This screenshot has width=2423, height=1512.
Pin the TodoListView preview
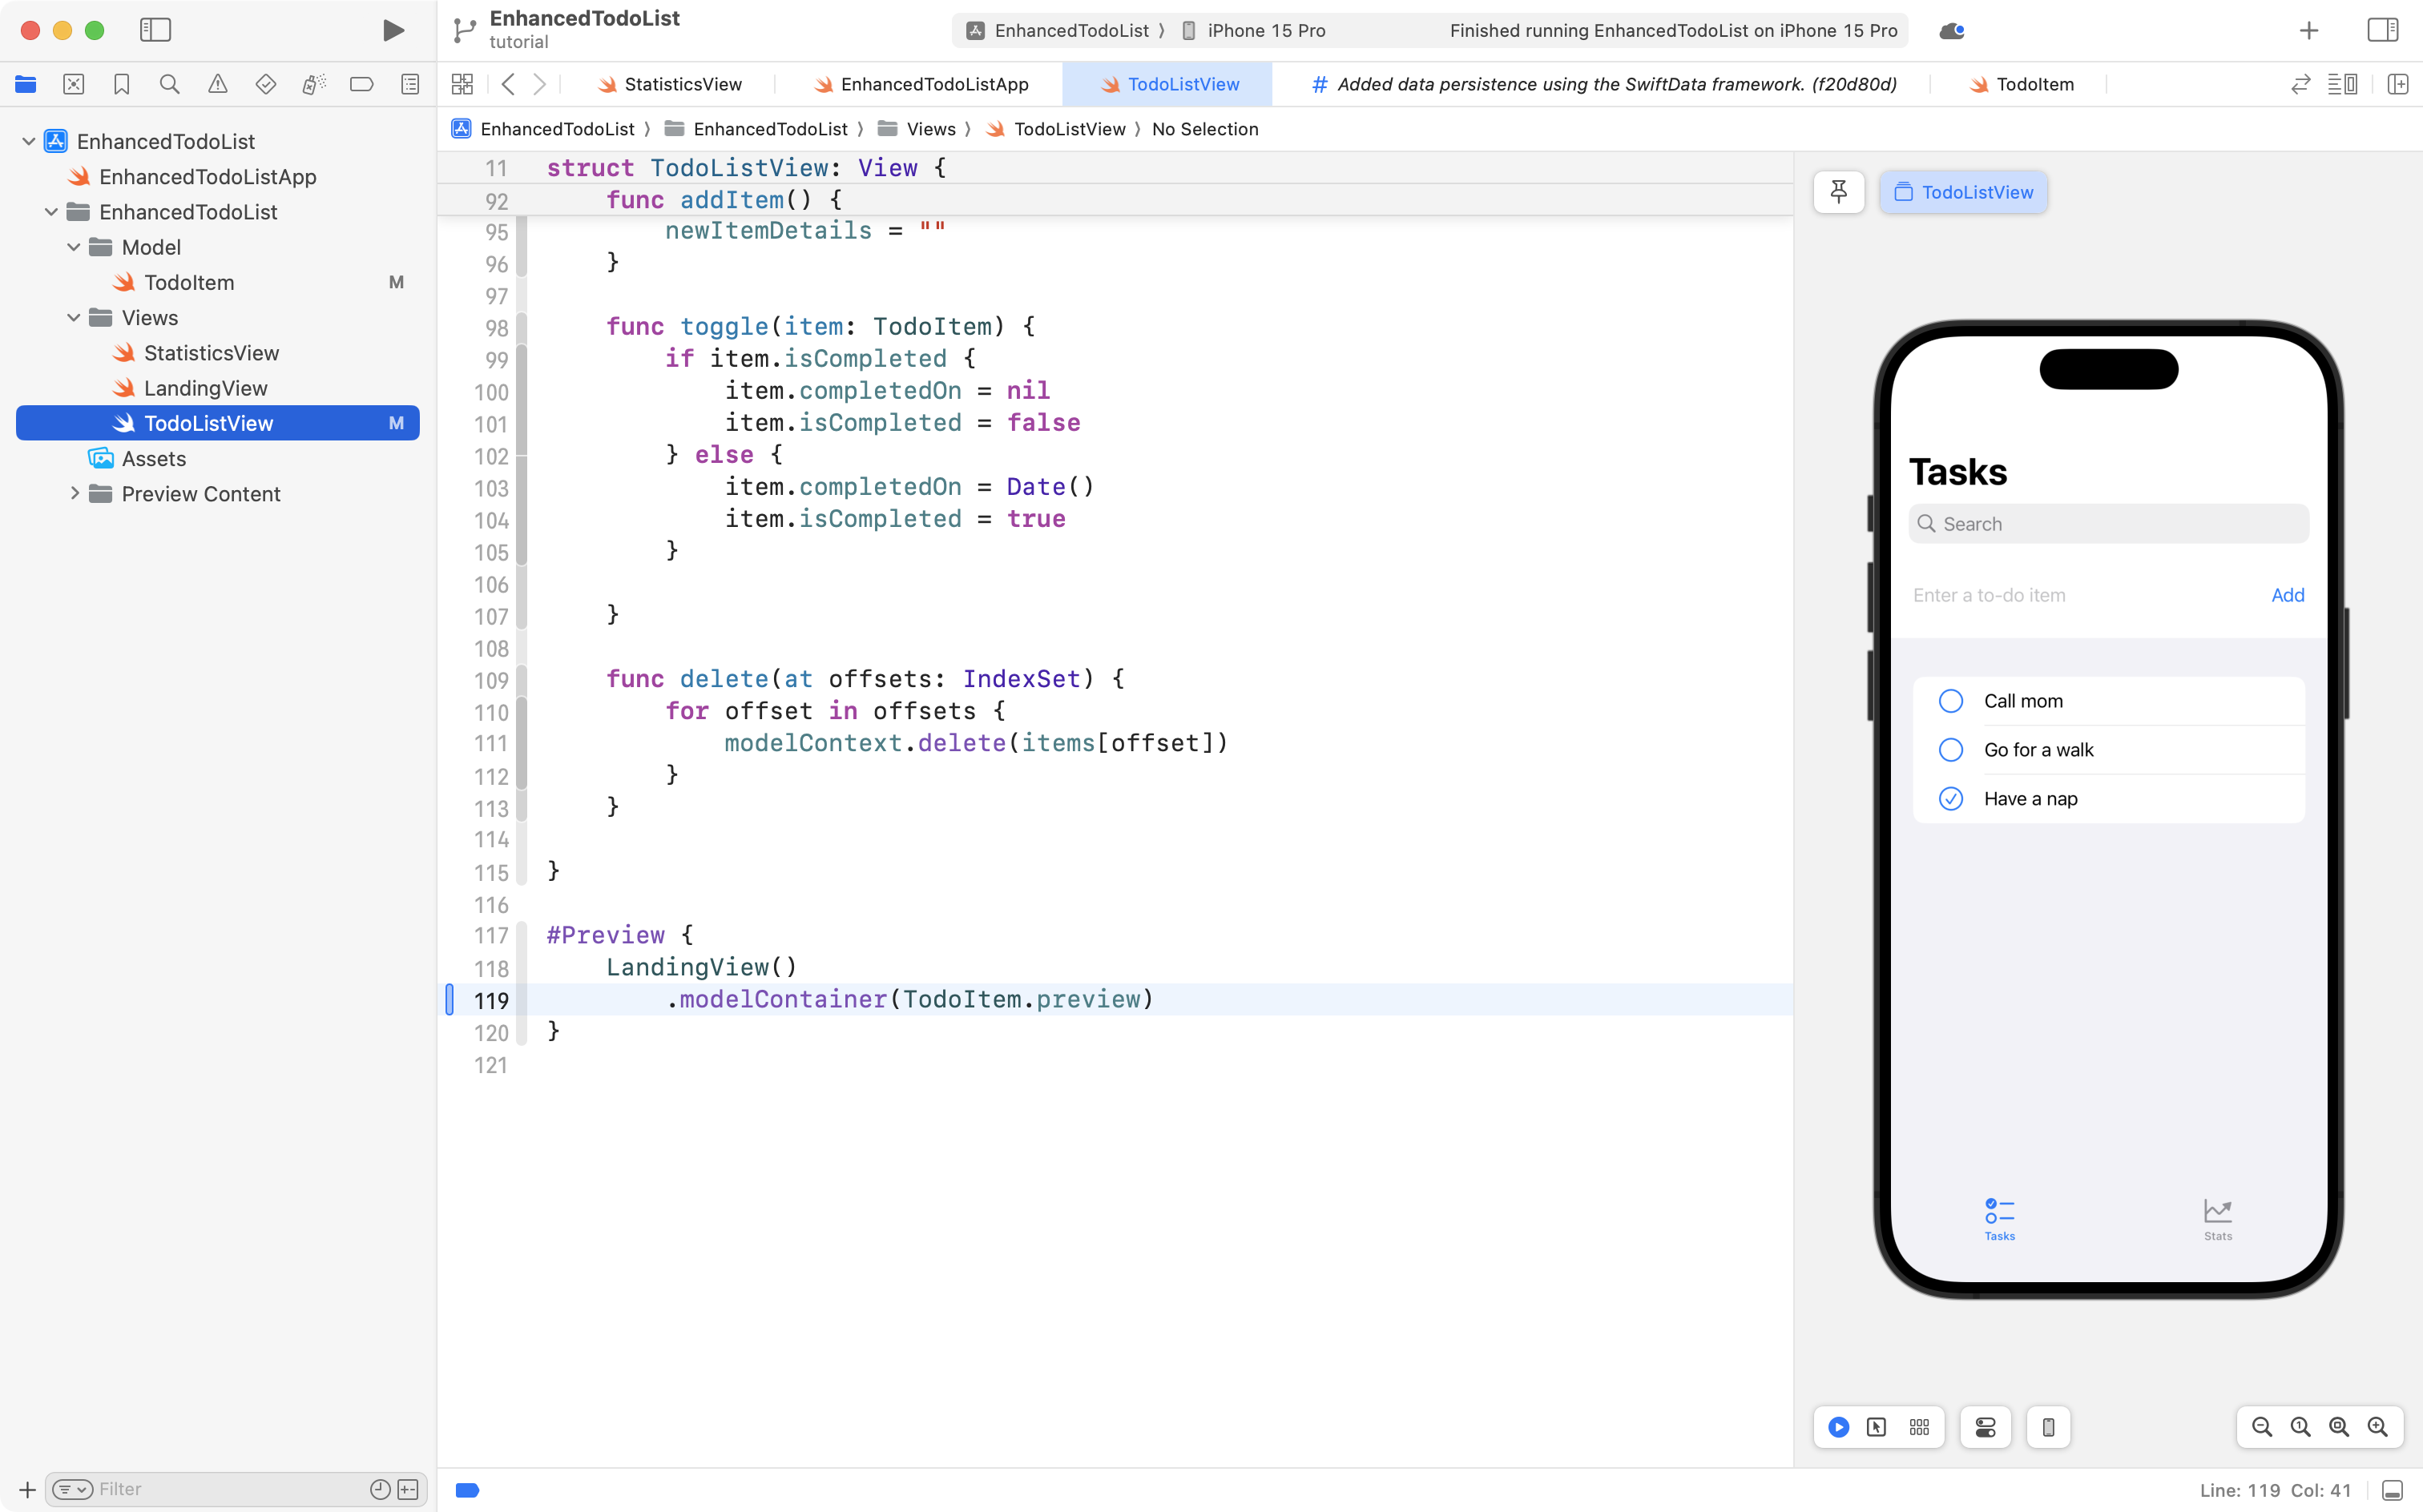[x=1839, y=191]
